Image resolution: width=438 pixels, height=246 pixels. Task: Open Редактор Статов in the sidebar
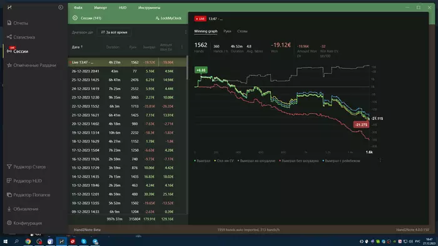pyautogui.click(x=26, y=167)
